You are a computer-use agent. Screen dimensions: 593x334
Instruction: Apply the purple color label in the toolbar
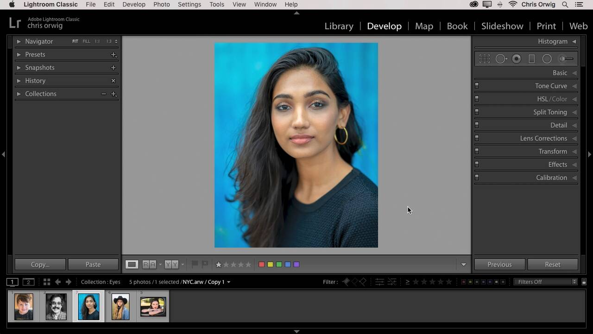pos(296,264)
